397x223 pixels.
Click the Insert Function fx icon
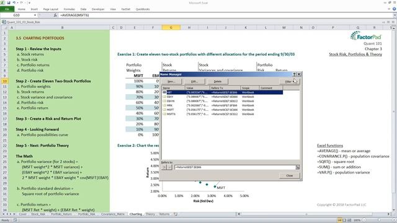click(55, 15)
